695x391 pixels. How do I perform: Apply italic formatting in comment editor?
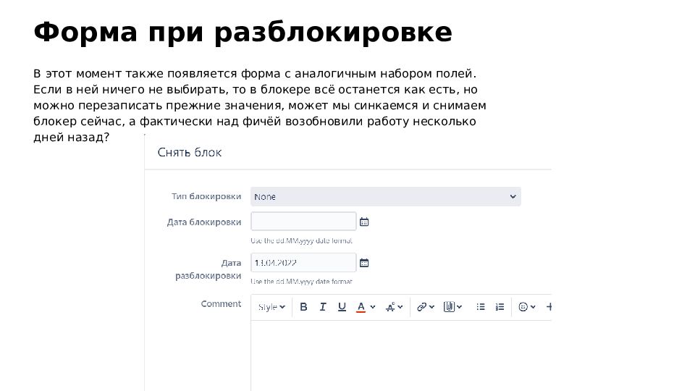[323, 307]
